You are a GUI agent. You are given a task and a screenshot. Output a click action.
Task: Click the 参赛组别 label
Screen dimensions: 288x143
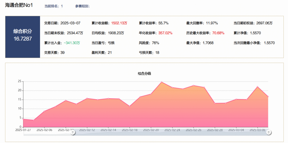82,6
